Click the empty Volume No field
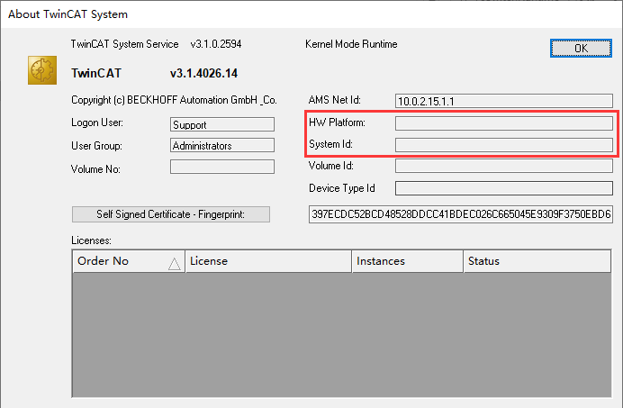 (222, 167)
